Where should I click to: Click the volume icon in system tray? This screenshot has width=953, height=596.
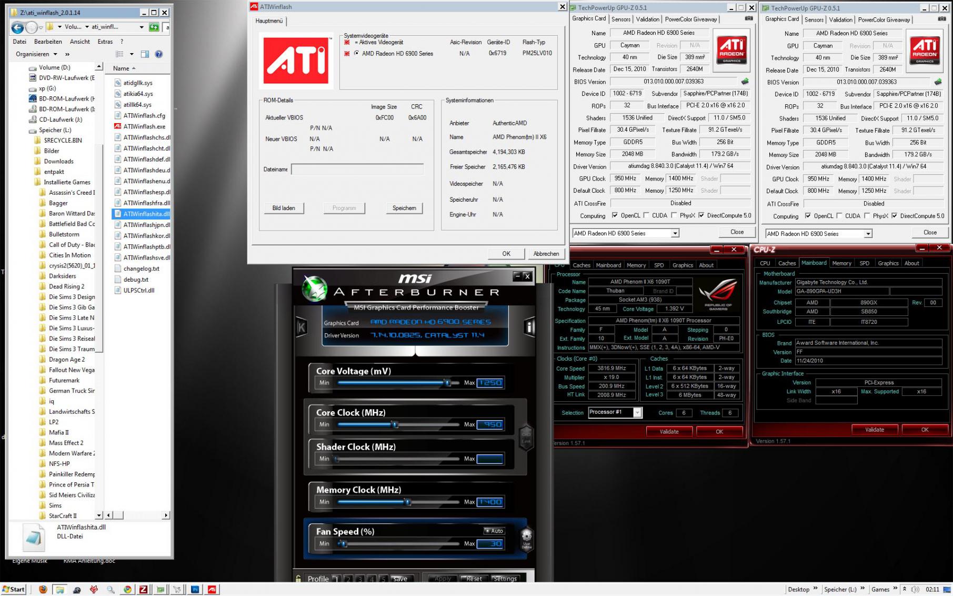(915, 589)
